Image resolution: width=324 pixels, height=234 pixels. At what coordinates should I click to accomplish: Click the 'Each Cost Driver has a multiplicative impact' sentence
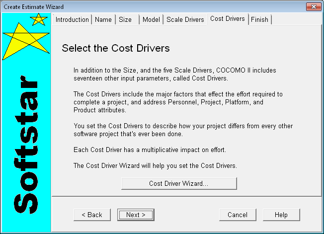tap(150, 150)
